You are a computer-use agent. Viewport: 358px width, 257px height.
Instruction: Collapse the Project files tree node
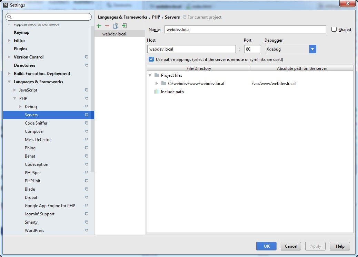(x=149, y=75)
